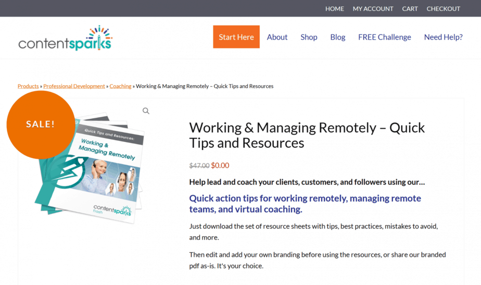
Task: Click the Need Help? navigation item
Action: pos(443,37)
